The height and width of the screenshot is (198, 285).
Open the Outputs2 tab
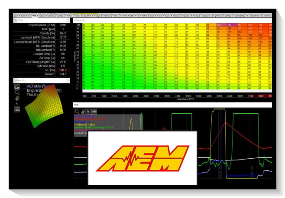(186, 16)
